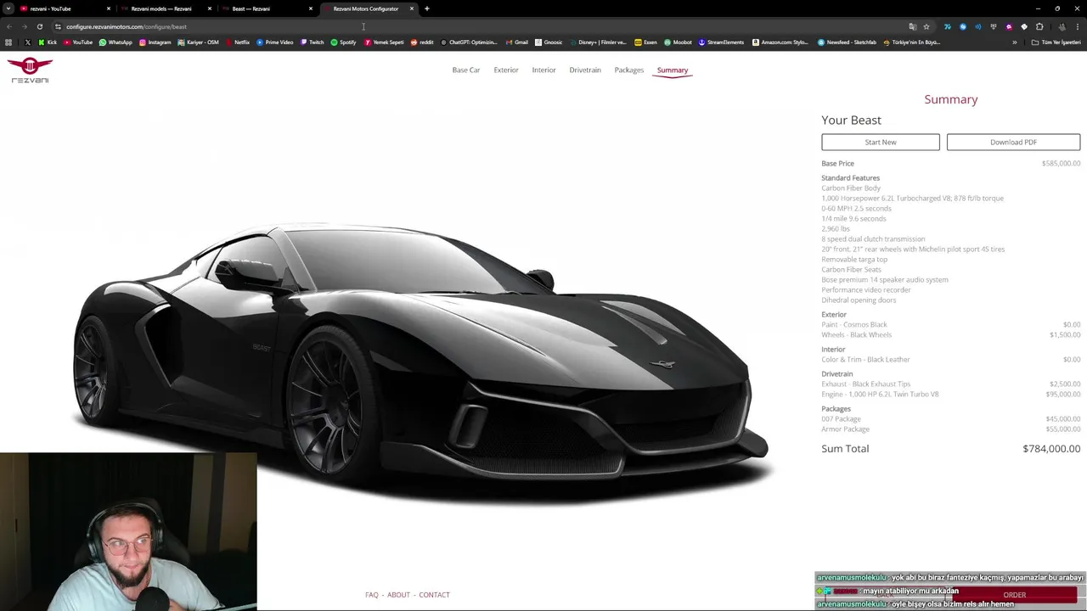Open the Twitch bookmark
The width and height of the screenshot is (1087, 611).
pos(312,42)
